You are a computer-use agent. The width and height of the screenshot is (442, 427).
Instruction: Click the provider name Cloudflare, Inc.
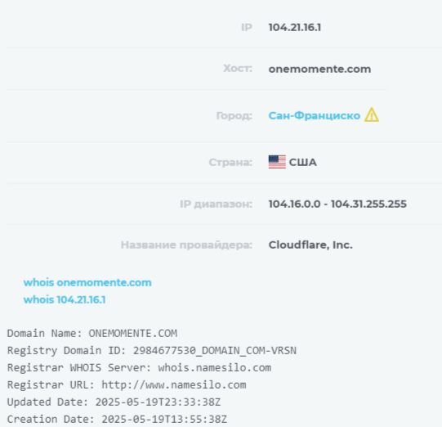click(310, 245)
